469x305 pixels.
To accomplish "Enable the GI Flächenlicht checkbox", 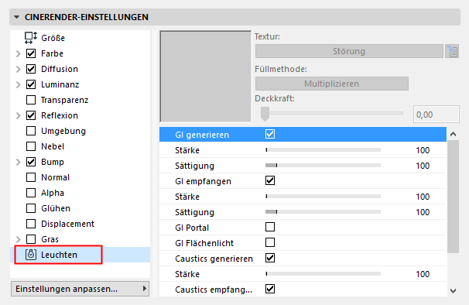I will tap(270, 242).
